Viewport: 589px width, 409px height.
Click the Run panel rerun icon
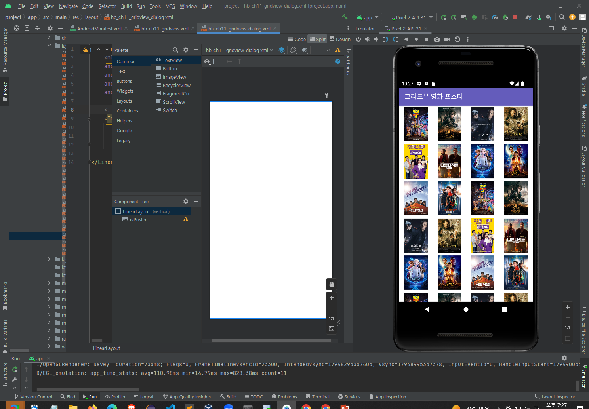[15, 369]
